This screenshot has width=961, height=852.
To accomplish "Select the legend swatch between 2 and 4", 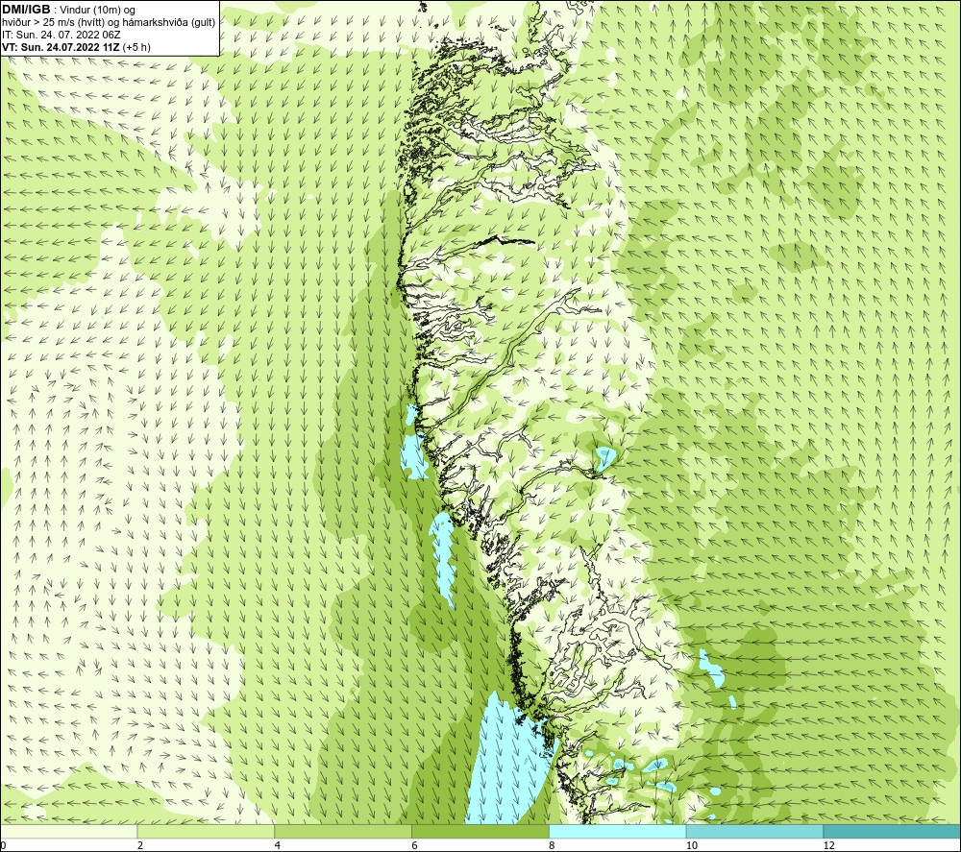I will coord(206,831).
